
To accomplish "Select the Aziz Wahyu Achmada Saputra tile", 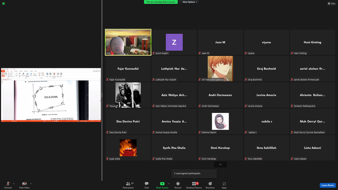I will (x=174, y=95).
